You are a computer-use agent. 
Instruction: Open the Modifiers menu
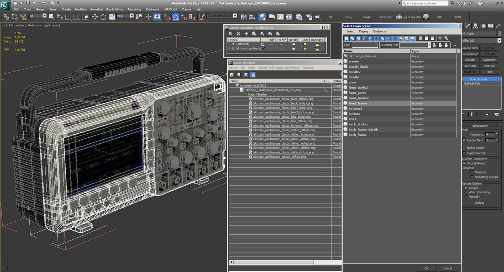click(81, 9)
